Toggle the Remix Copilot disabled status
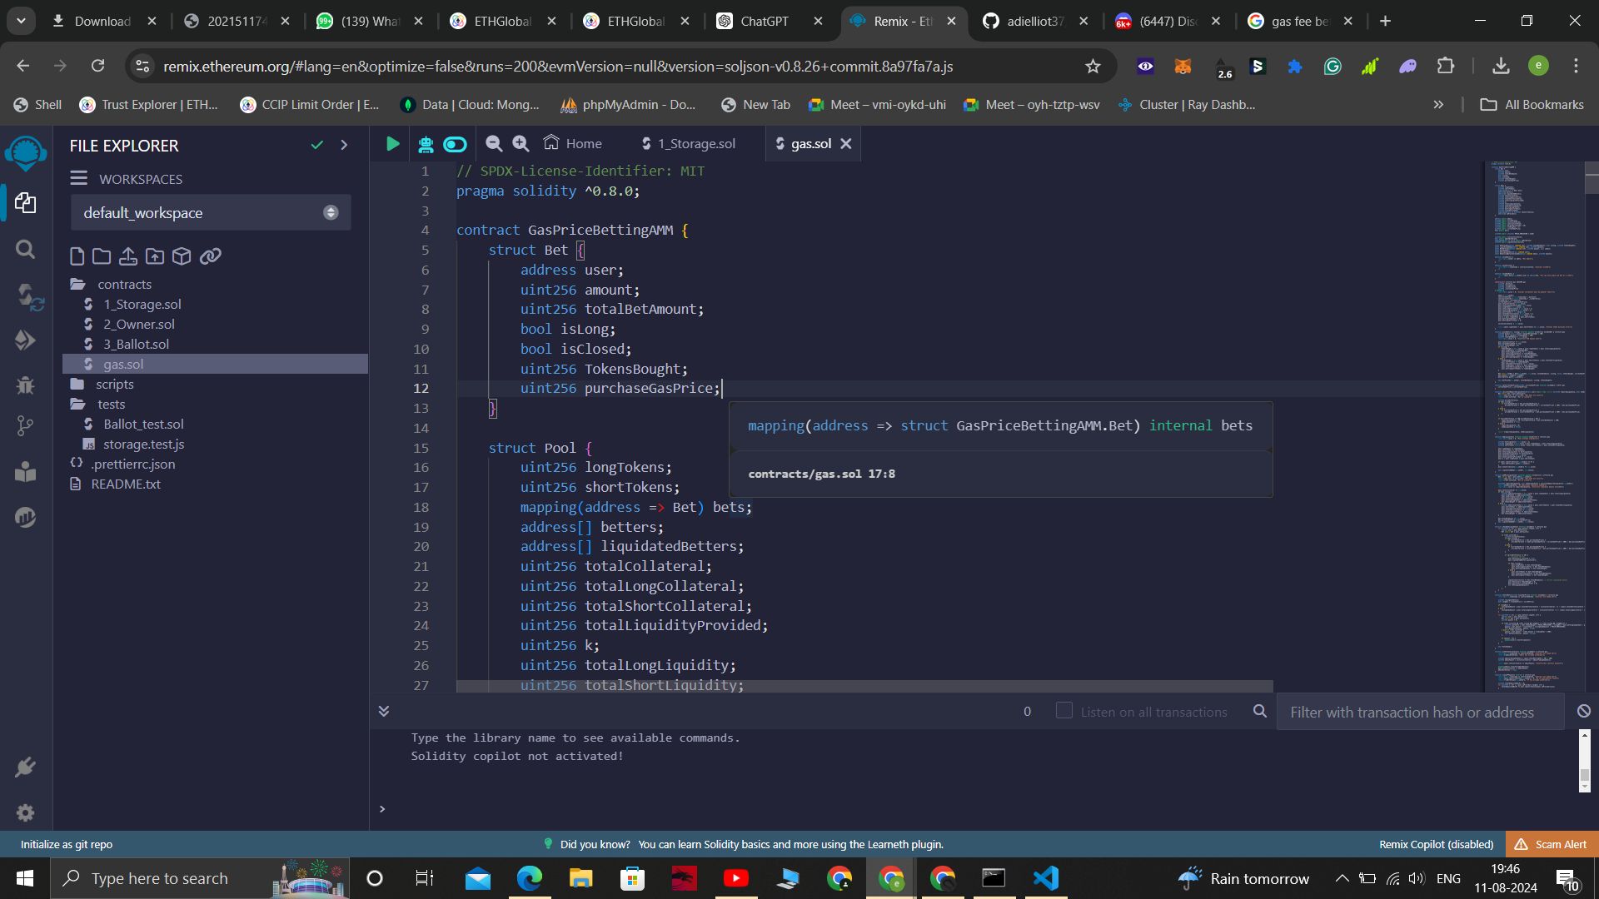1599x899 pixels. click(1437, 843)
